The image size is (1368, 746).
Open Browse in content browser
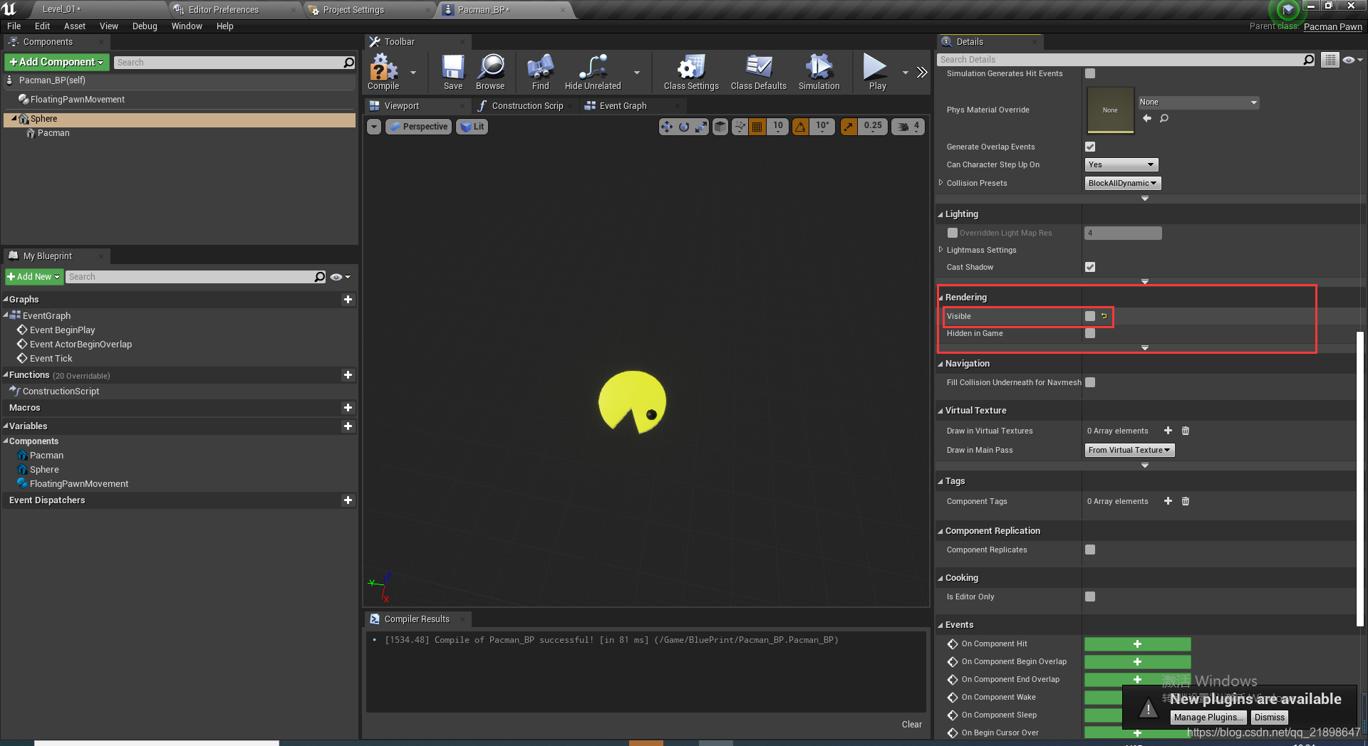click(x=490, y=72)
